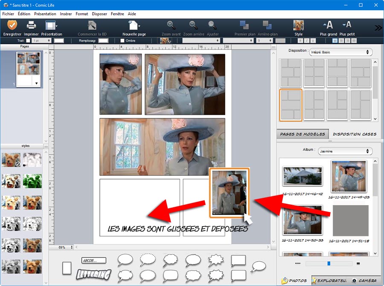384x286 pixels.
Task: Select page 1 thumbnail in Pages
Action: click(29, 69)
